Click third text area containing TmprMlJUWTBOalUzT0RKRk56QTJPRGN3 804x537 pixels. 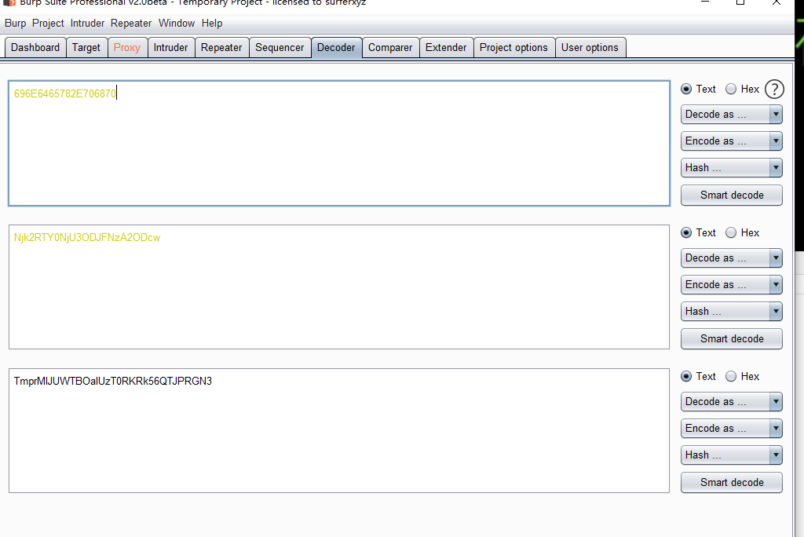(x=339, y=430)
